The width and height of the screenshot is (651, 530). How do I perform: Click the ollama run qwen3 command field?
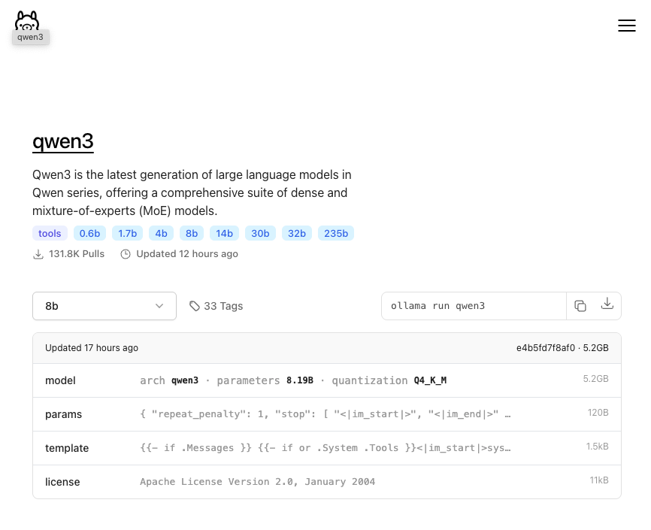tap(474, 306)
